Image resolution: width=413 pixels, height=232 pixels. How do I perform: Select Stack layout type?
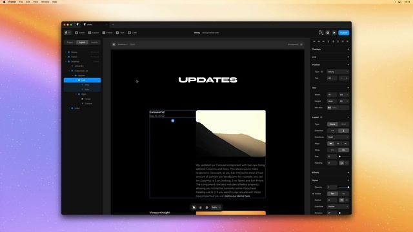click(x=332, y=124)
